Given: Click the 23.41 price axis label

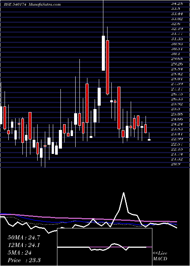Looking at the screenshot, I should [x=177, y=134].
